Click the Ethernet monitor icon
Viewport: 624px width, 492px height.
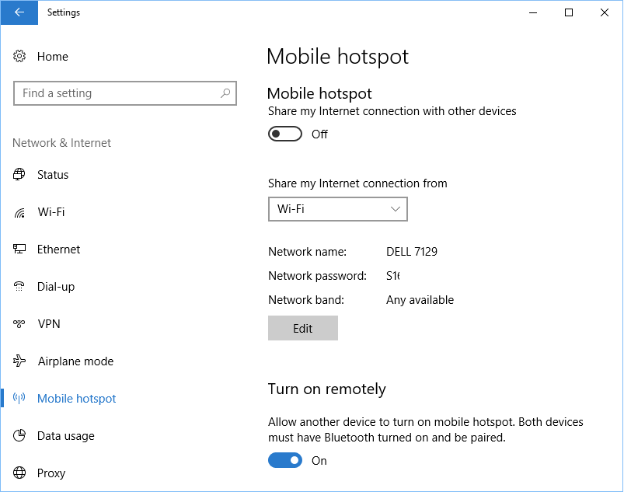[x=19, y=249]
